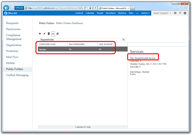Click the favorites star icon
The width and height of the screenshot is (192, 135).
(182, 8)
